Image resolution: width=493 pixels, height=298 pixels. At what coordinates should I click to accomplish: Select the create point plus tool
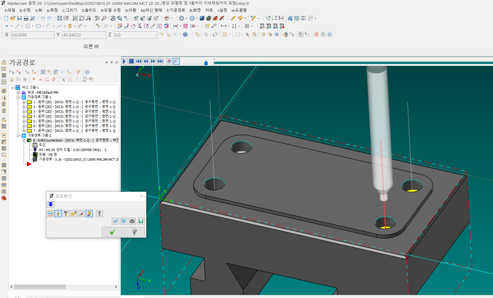point(7,26)
